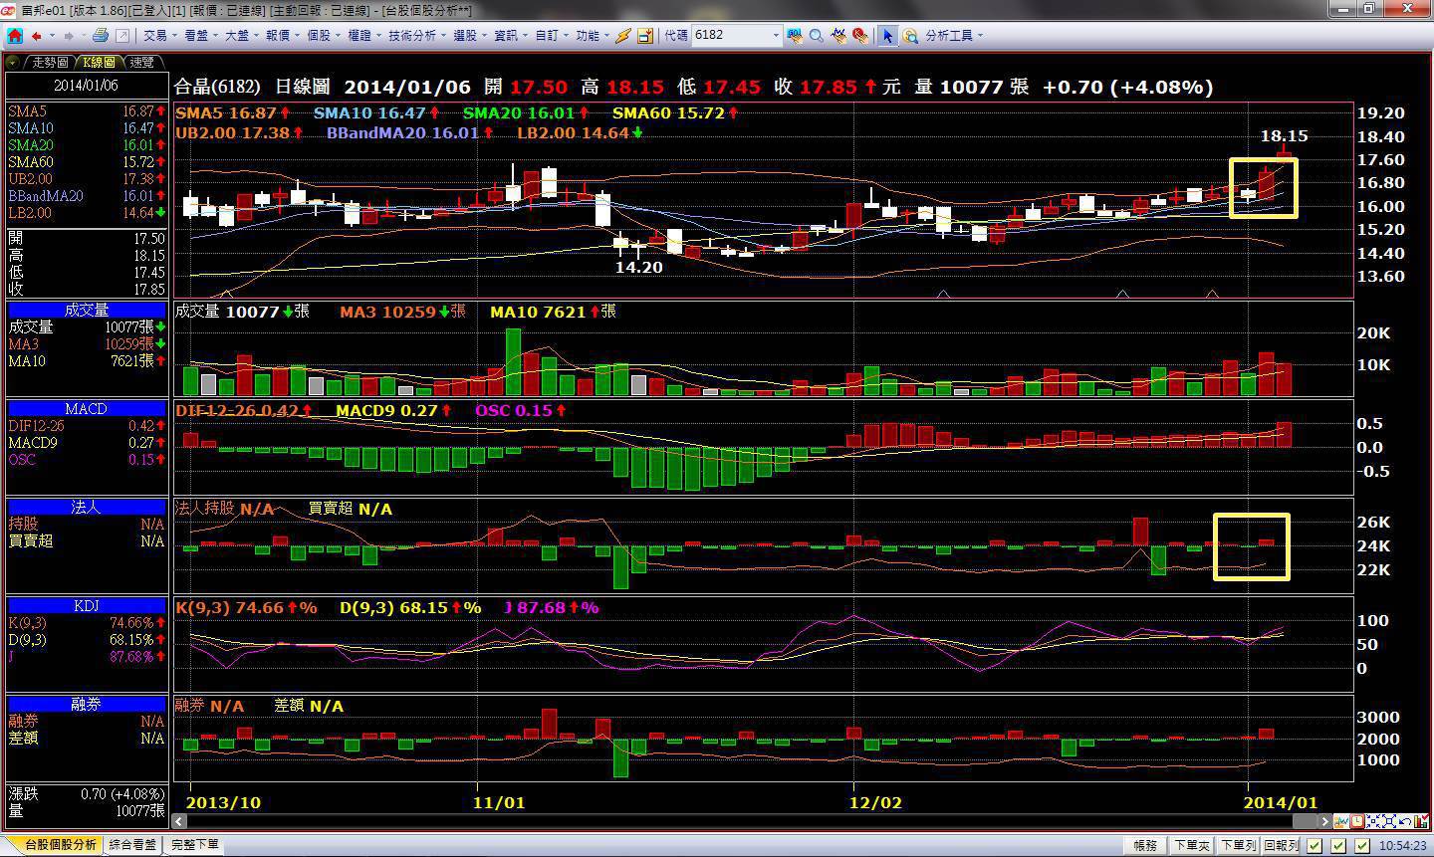
Task: Select the blue arrow pointer tool
Action: pos(886,36)
